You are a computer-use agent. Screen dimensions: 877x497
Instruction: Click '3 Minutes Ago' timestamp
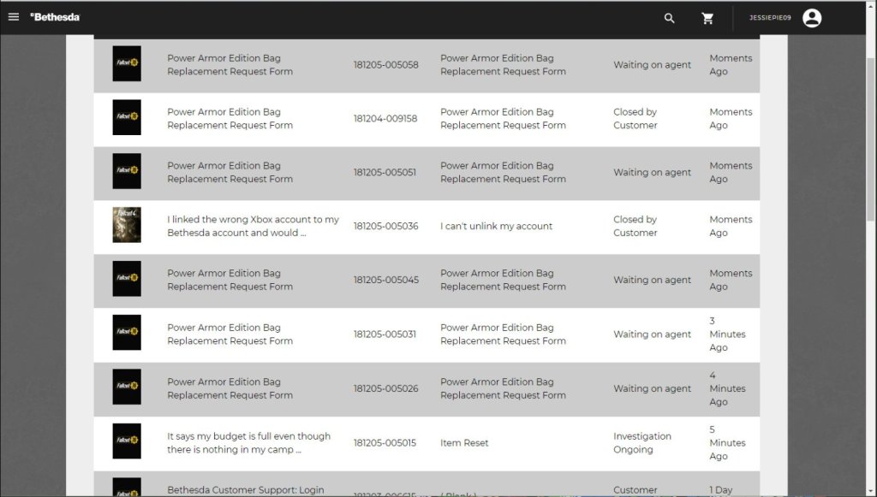727,334
